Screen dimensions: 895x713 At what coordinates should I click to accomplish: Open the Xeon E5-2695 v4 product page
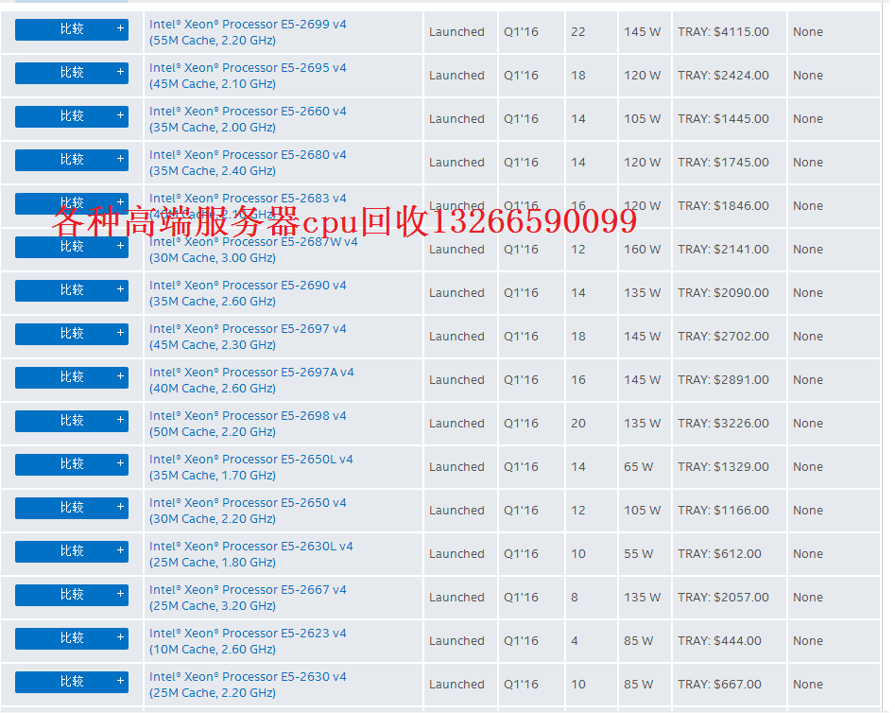[248, 76]
